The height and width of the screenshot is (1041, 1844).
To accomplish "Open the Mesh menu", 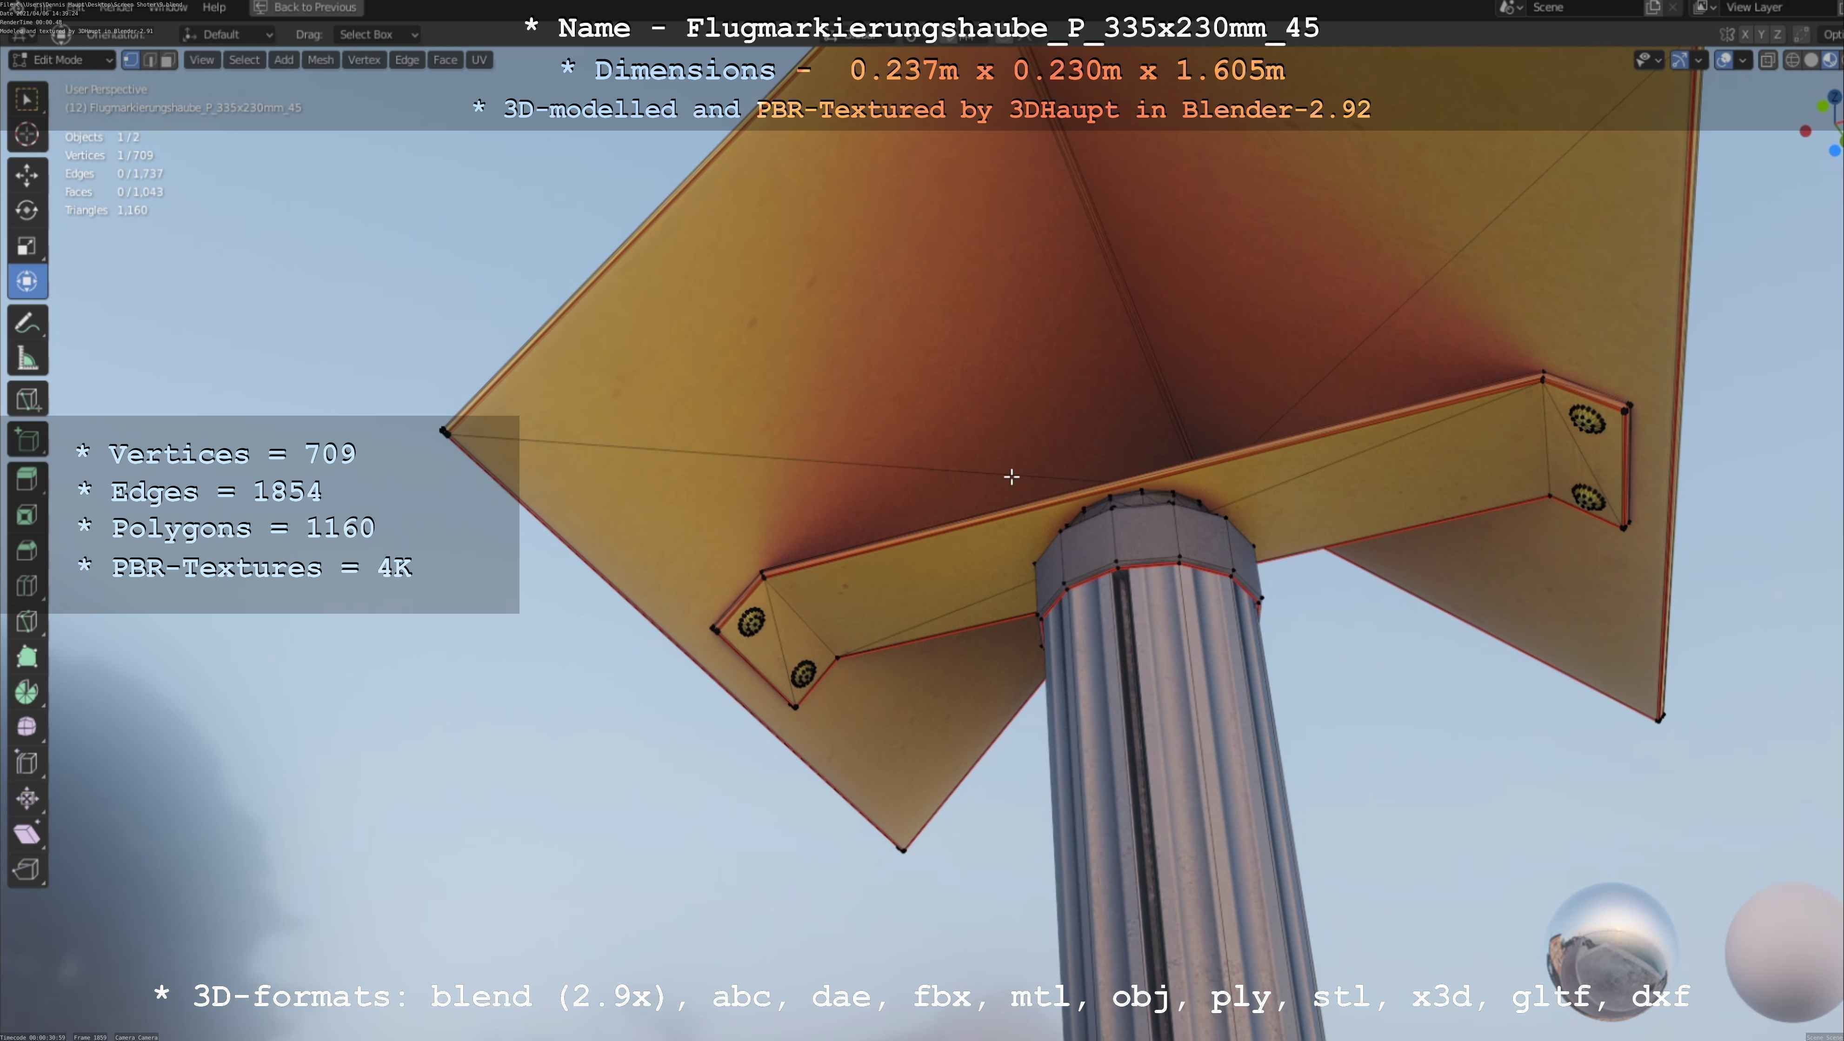I will pos(321,60).
